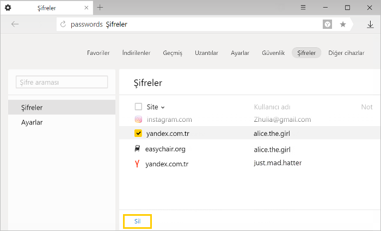The image size is (381, 231).
Task: Switch to the Geçmiş tab
Action: click(173, 53)
